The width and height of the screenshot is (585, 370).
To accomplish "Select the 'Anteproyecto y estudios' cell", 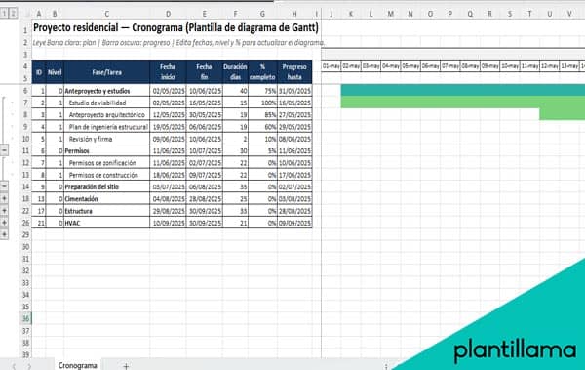I will tap(106, 91).
